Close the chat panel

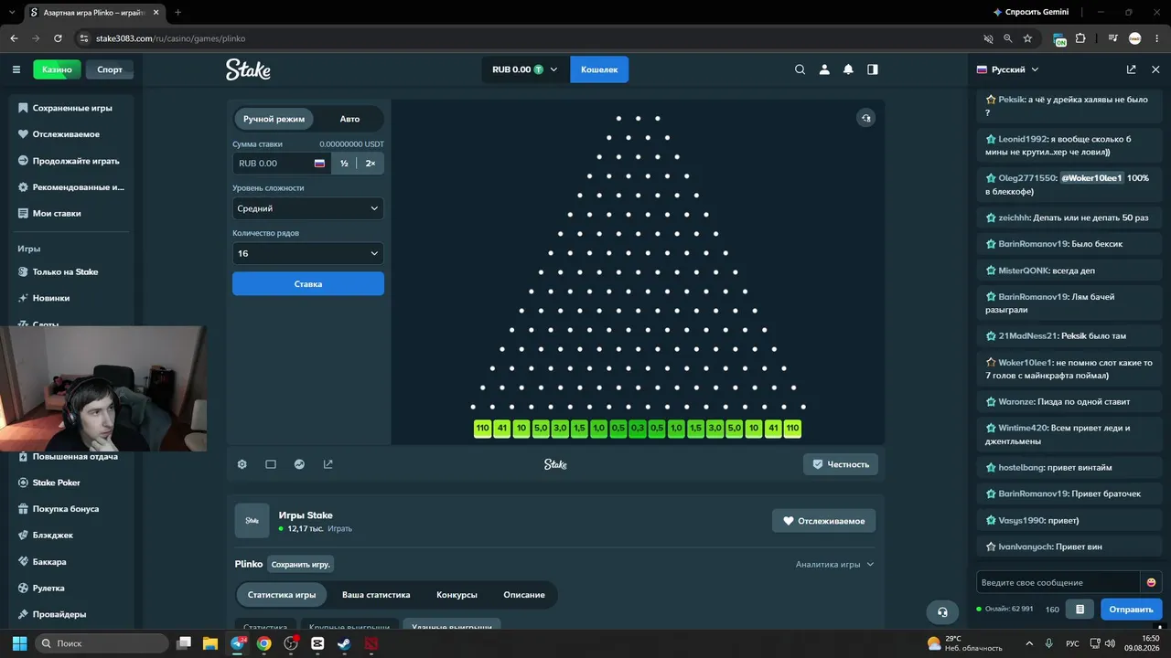[1155, 69]
